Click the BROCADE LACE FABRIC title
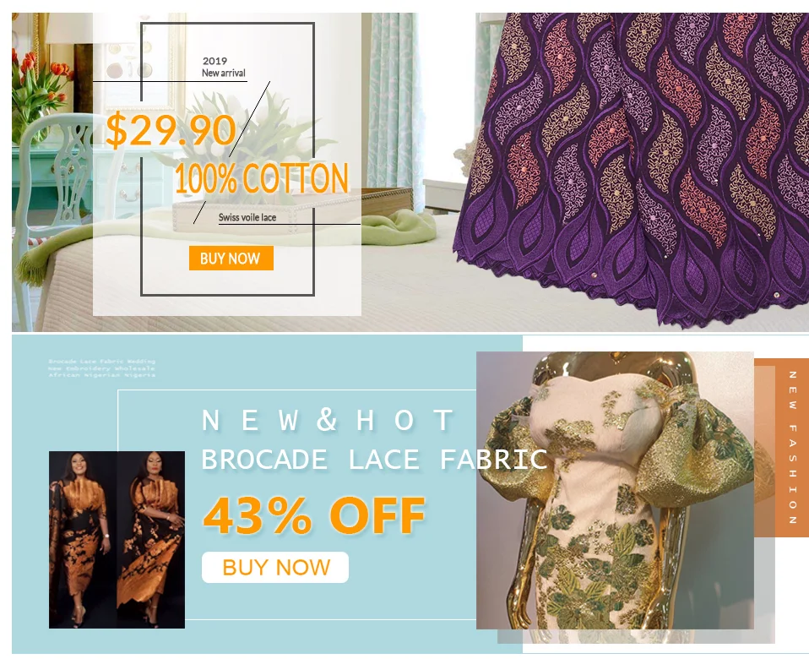This screenshot has height=659, width=809. 374,459
